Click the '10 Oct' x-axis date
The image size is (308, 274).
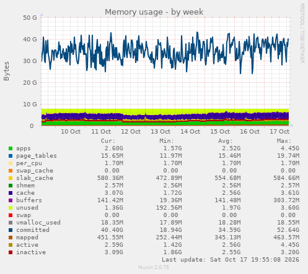tap(71, 132)
